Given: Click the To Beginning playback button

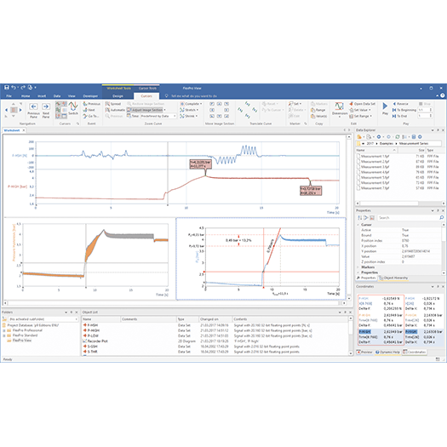Looking at the screenshot, I should tap(404, 110).
